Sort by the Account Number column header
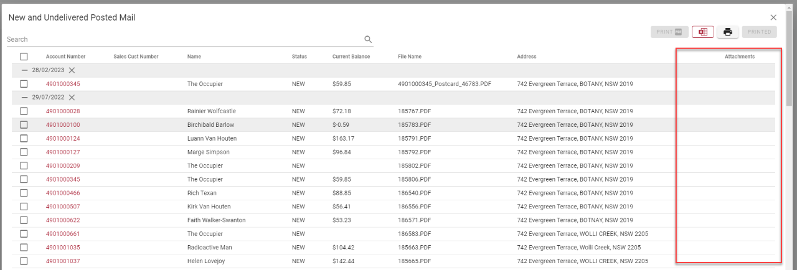 65,57
